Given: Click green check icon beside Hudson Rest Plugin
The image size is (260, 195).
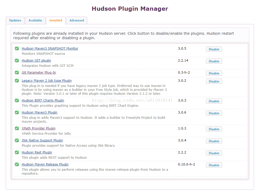Looking at the screenshot, I should click(17, 152).
